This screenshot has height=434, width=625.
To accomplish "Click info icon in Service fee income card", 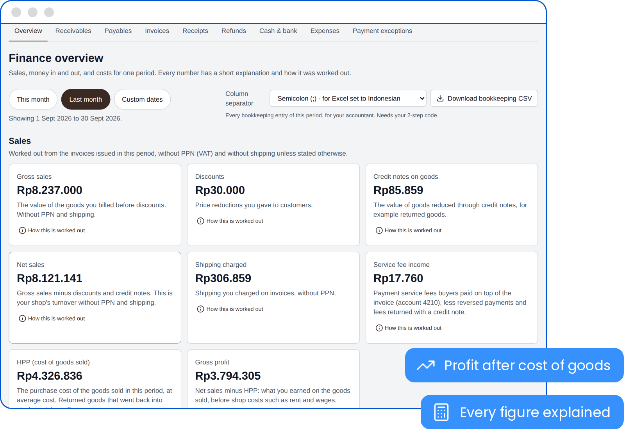I will [379, 328].
